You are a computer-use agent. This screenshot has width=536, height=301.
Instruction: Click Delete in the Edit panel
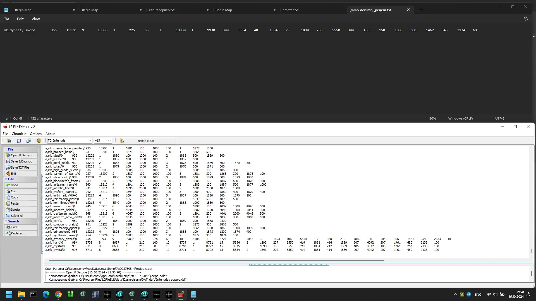21,210
